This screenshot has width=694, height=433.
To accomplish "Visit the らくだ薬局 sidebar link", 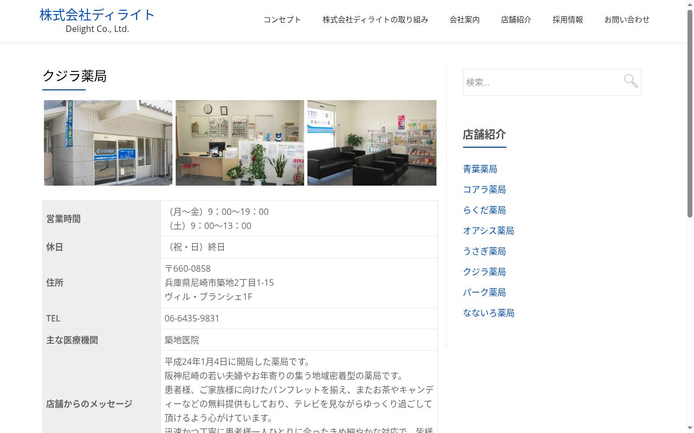I will 484,210.
